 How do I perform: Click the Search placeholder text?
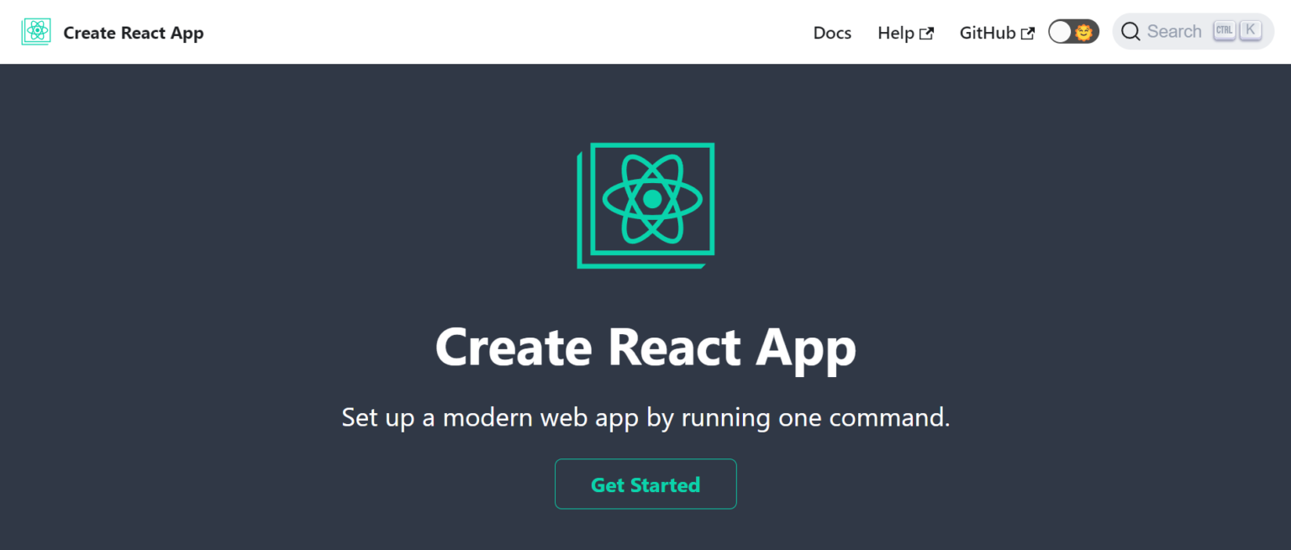click(x=1174, y=32)
